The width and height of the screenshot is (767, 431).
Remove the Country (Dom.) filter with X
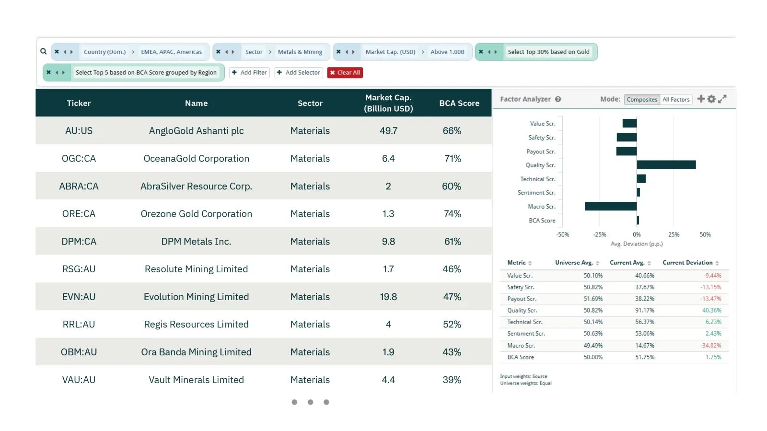[57, 52]
